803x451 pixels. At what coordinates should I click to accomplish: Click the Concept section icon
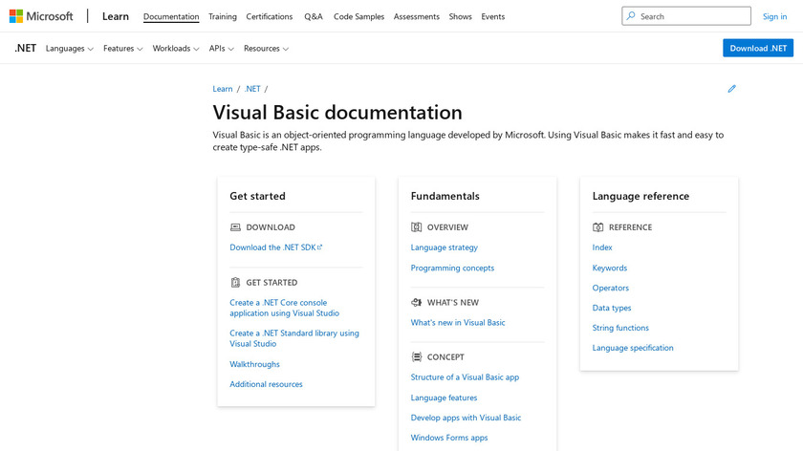coord(417,356)
